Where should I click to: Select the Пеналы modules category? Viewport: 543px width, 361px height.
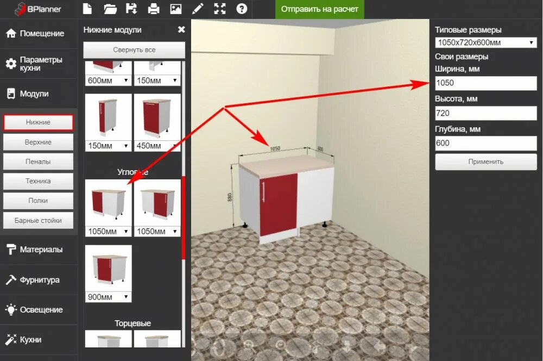(x=38, y=161)
